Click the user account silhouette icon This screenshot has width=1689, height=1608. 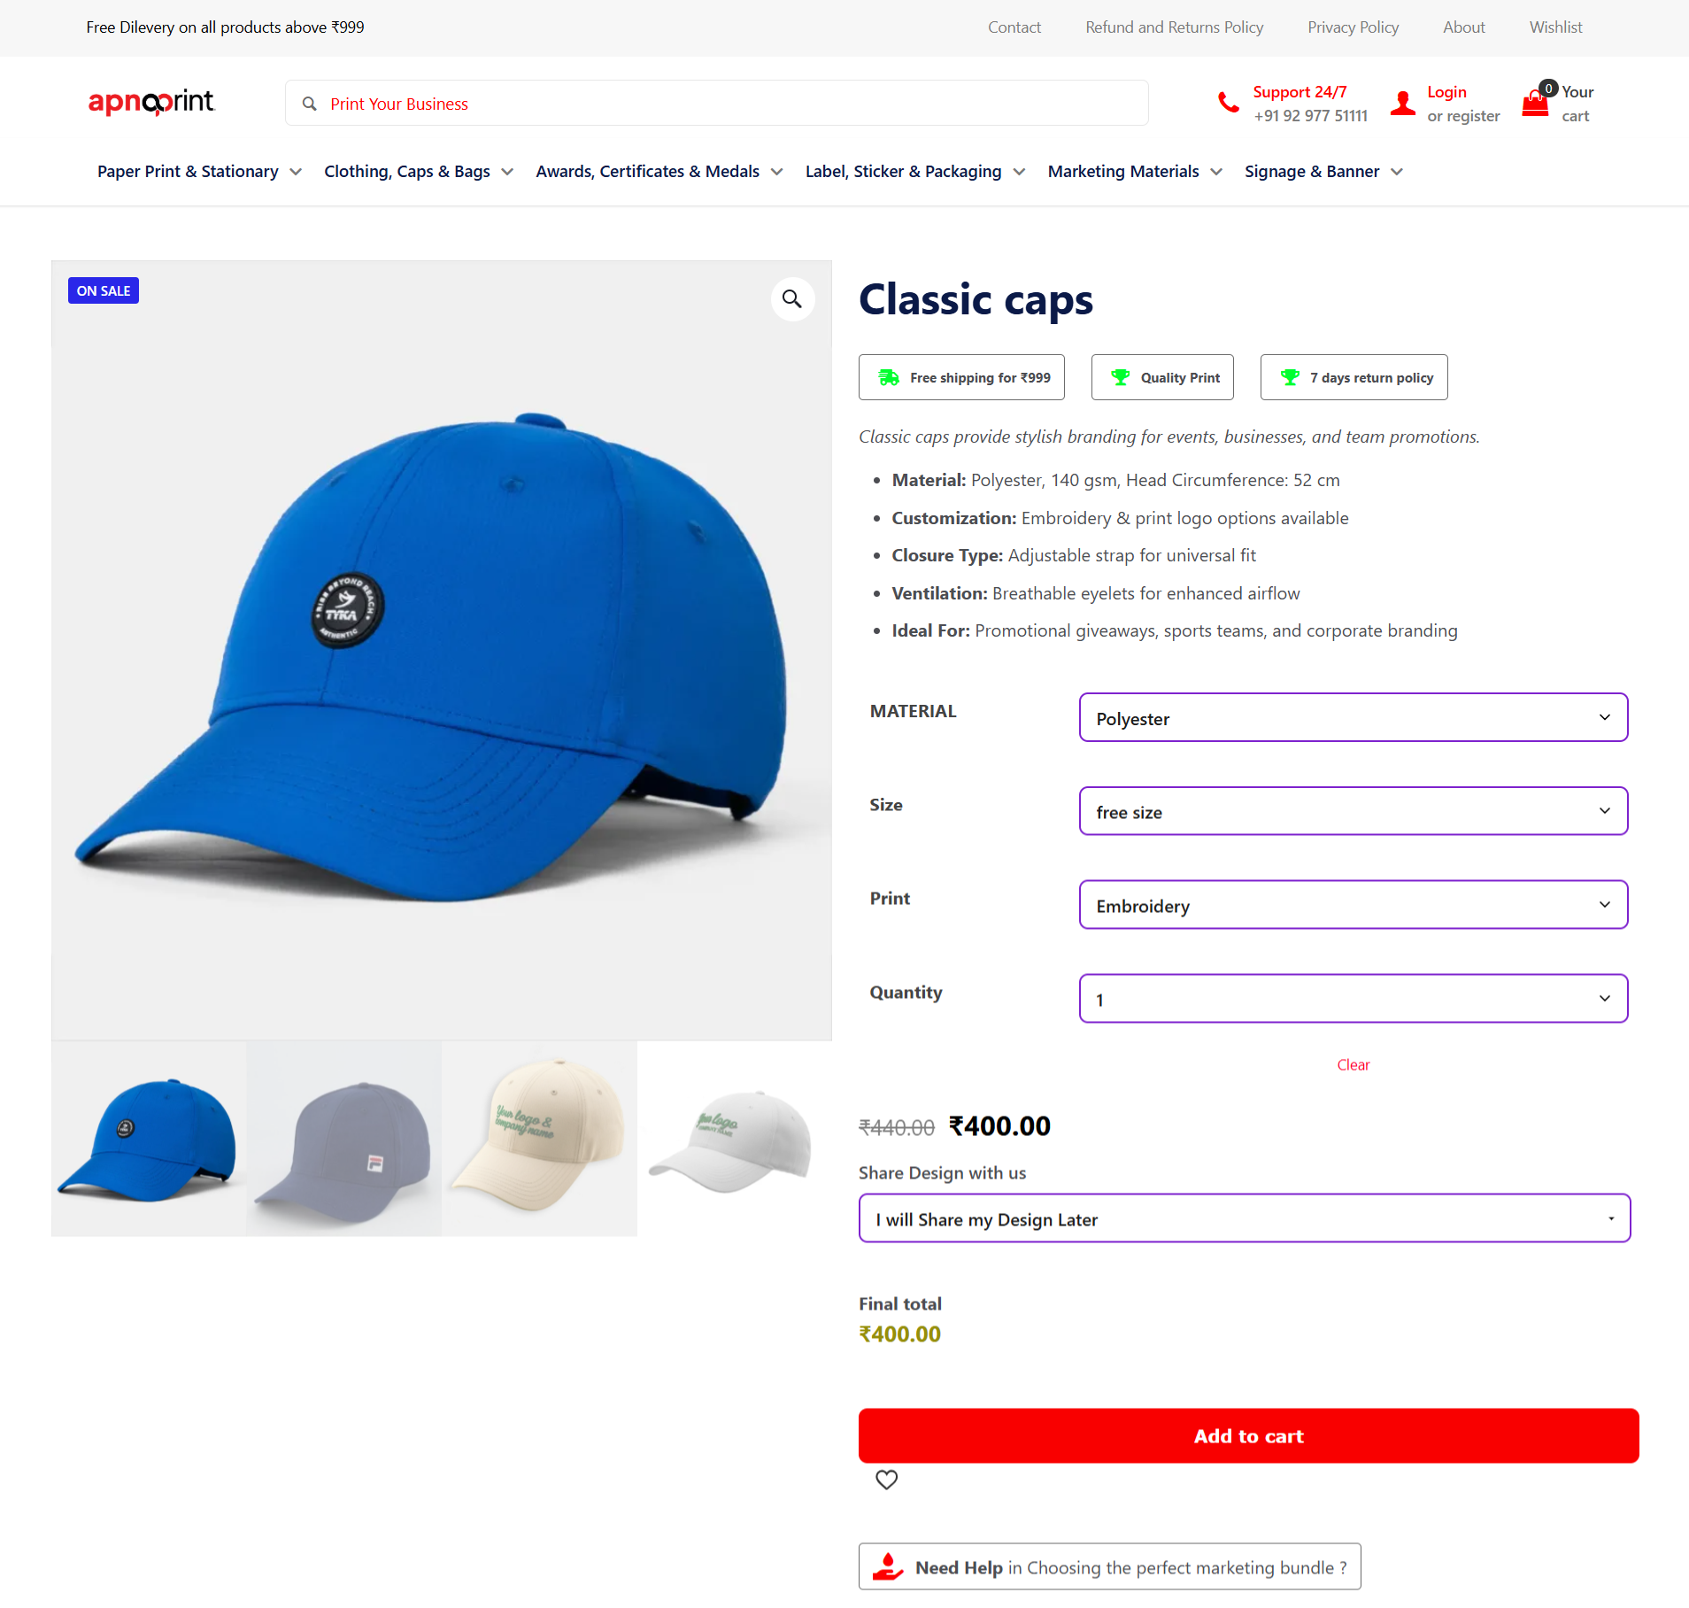pyautogui.click(x=1403, y=104)
